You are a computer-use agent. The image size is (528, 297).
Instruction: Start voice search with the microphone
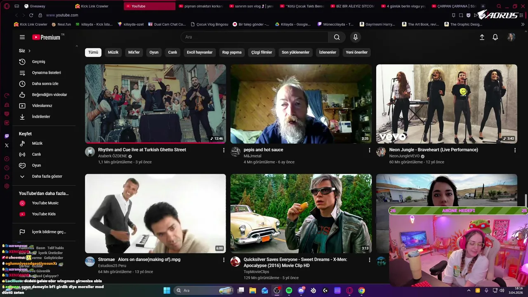(356, 37)
